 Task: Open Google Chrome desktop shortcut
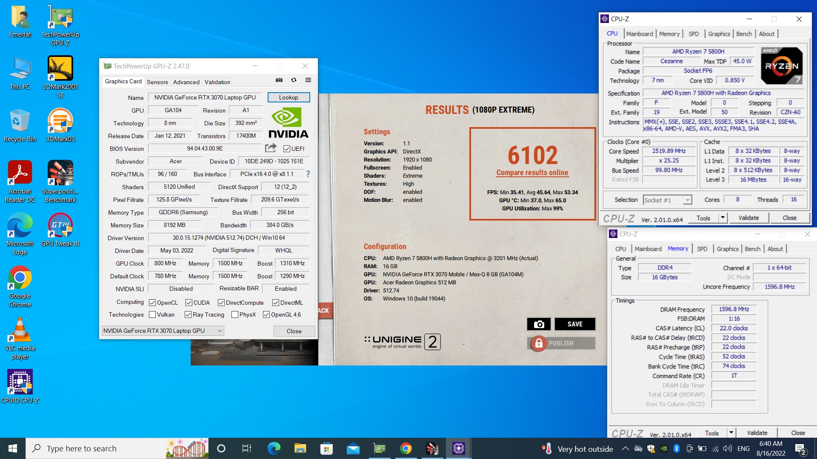coord(20,286)
